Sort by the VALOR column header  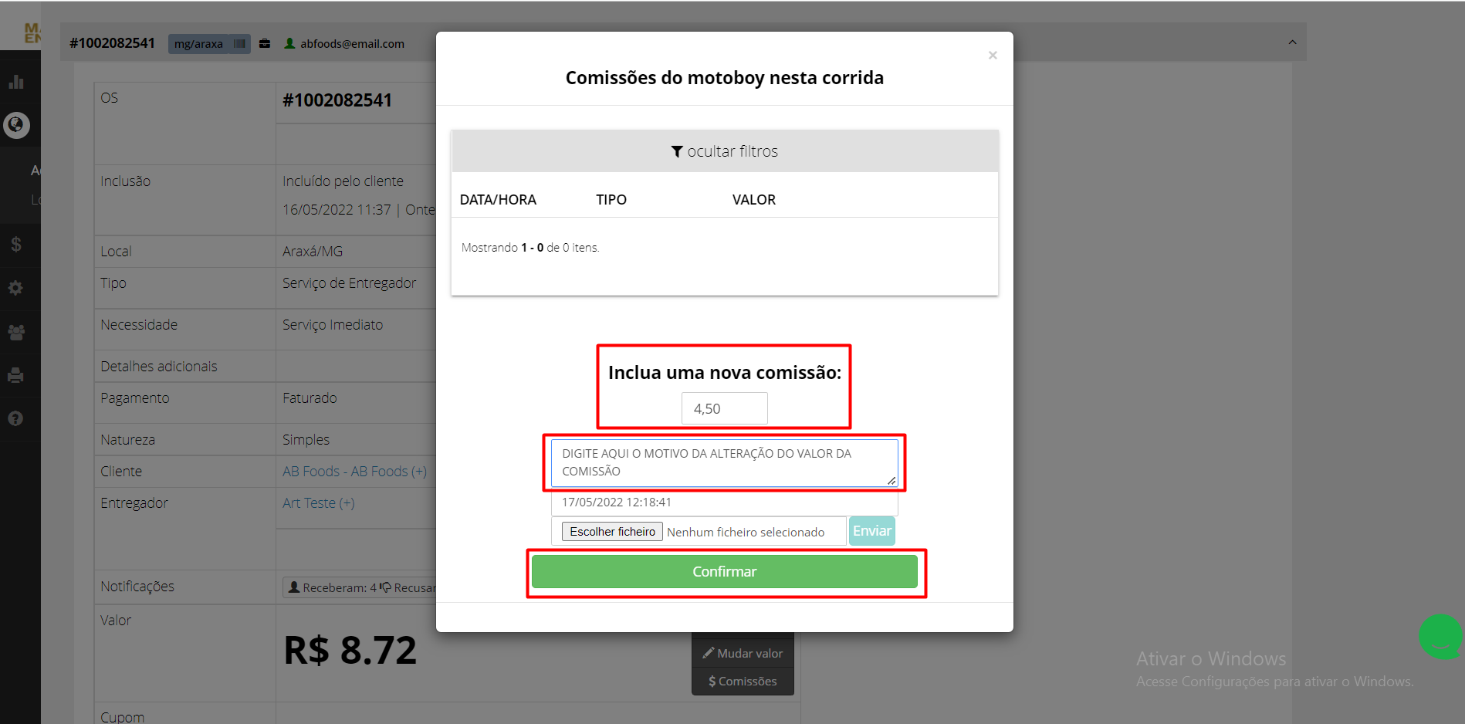point(754,200)
